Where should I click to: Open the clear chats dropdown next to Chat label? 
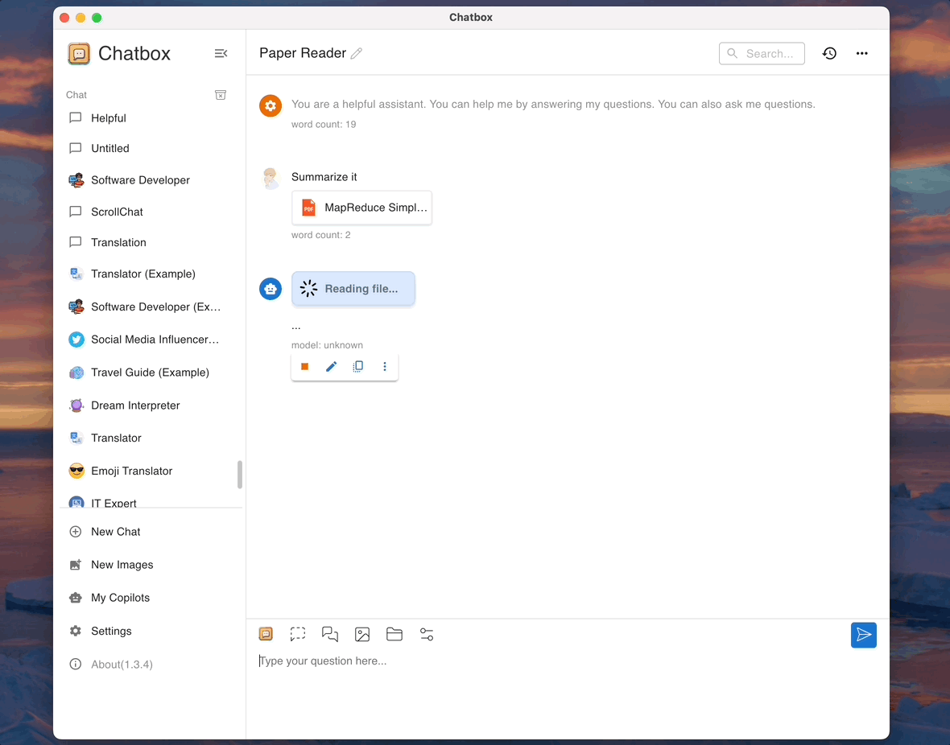[221, 95]
